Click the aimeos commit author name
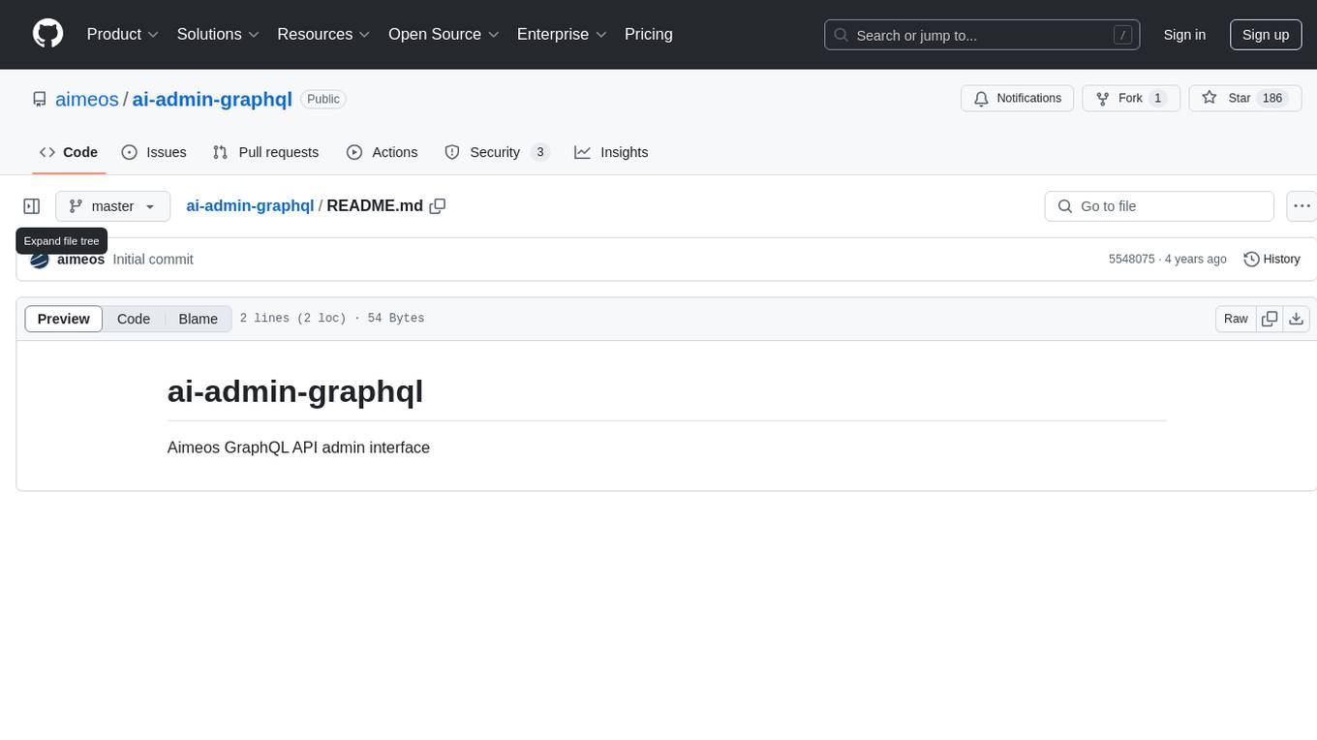 point(81,260)
